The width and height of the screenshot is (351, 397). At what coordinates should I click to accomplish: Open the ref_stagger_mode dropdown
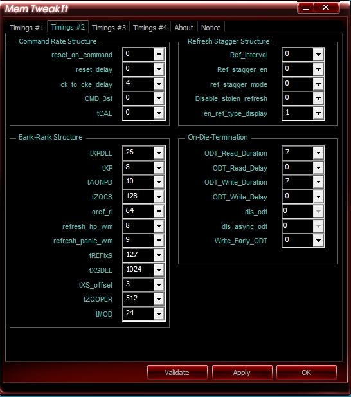(x=318, y=84)
